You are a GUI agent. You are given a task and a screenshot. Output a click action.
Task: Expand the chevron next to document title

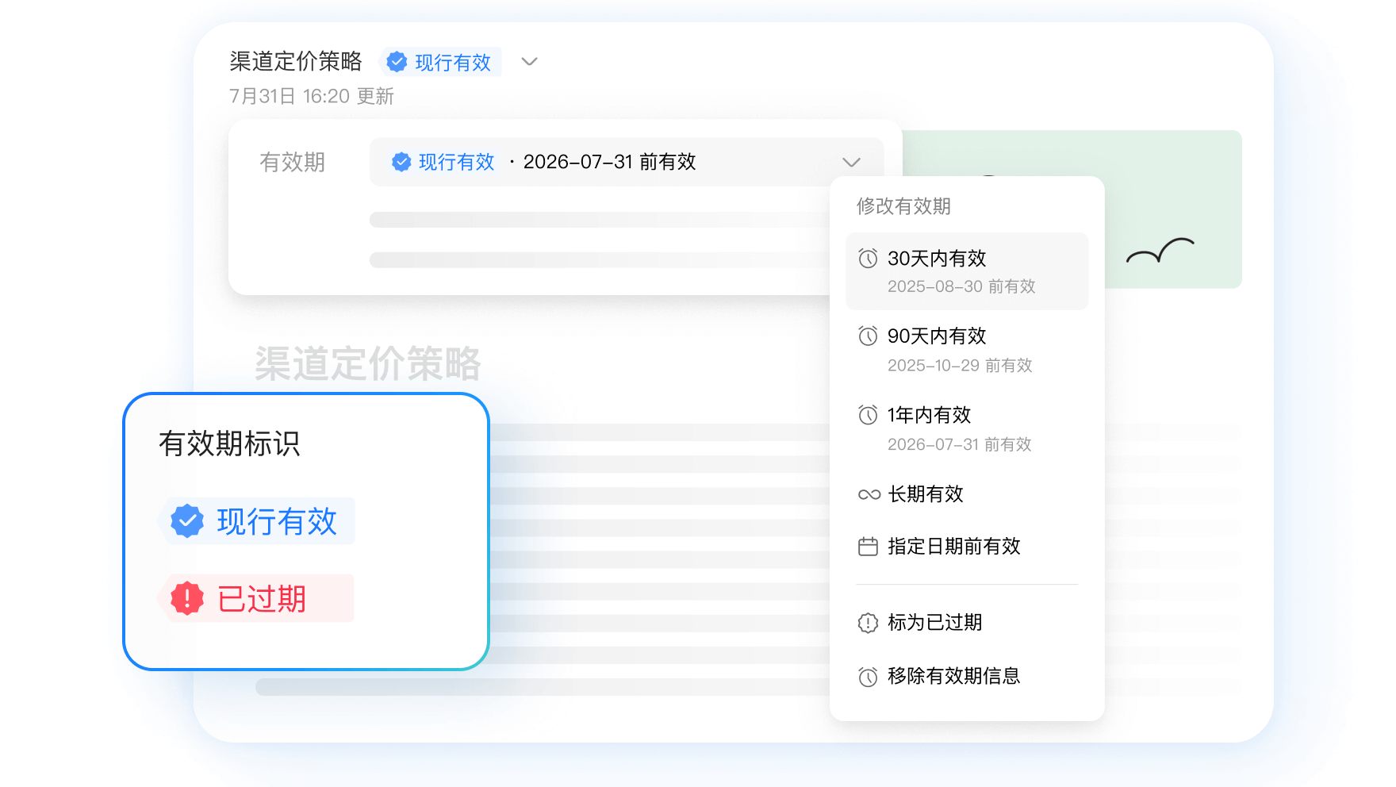(529, 61)
